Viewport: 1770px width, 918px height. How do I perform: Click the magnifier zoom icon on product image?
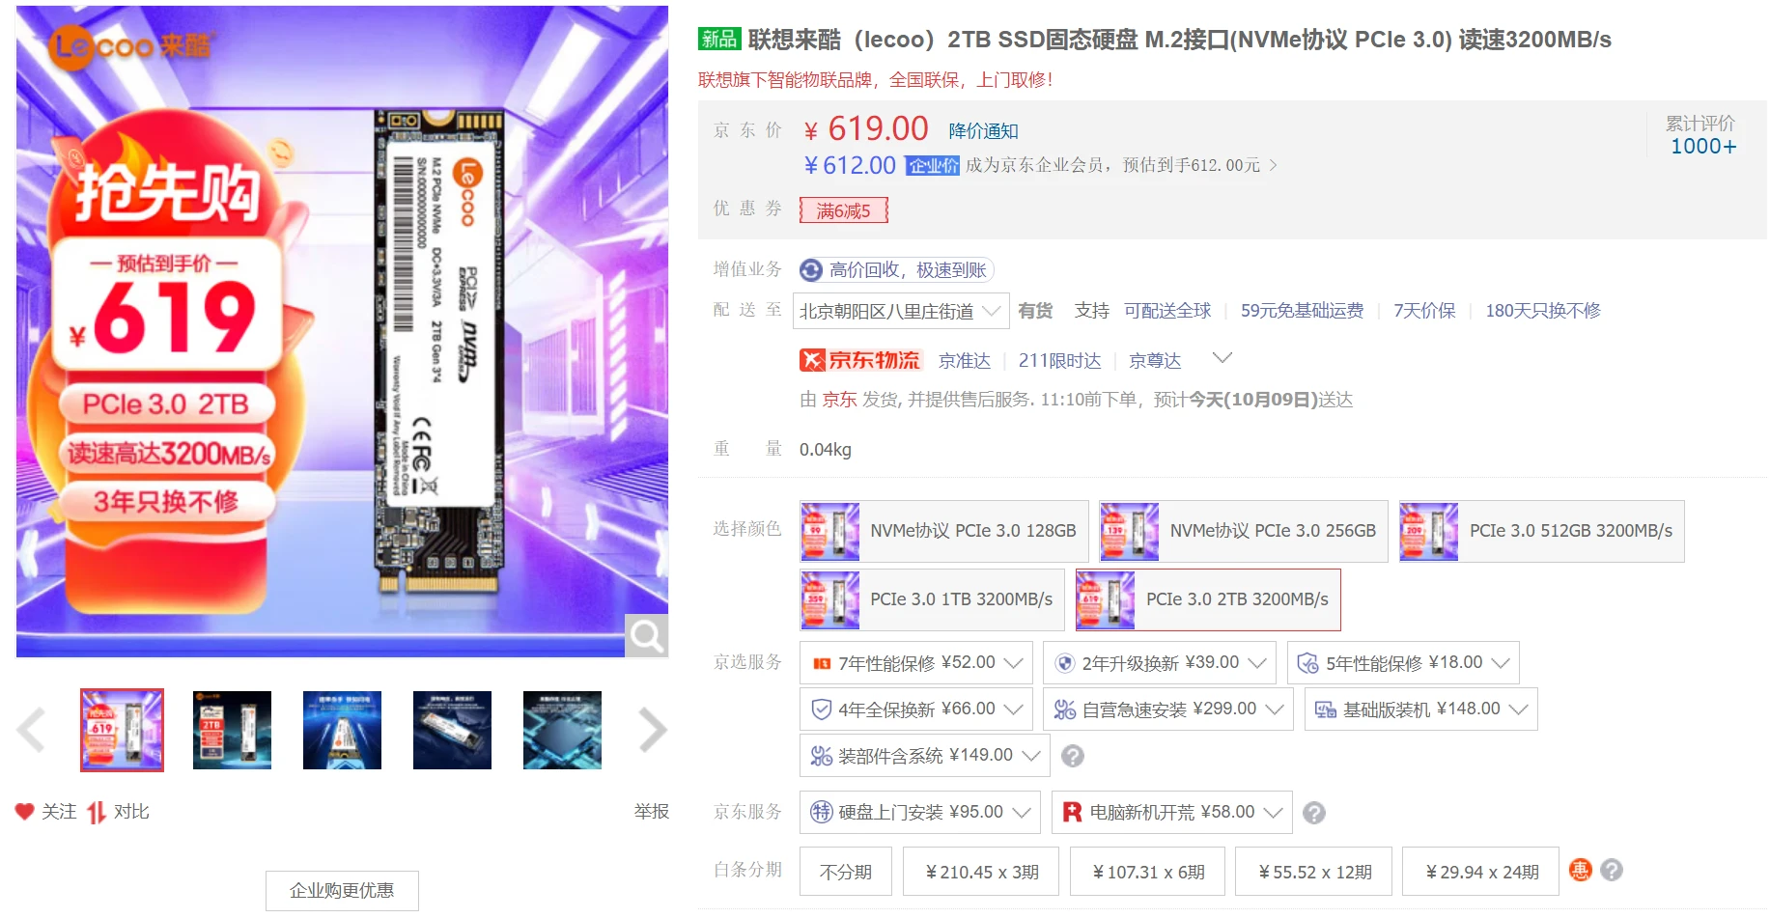pyautogui.click(x=646, y=635)
